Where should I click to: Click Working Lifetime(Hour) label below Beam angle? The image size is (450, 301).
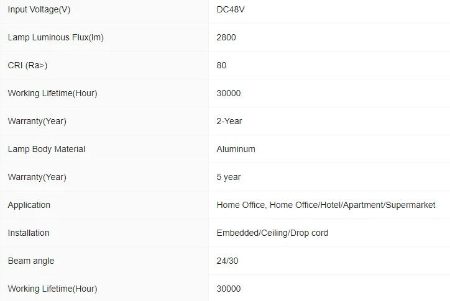coord(52,289)
